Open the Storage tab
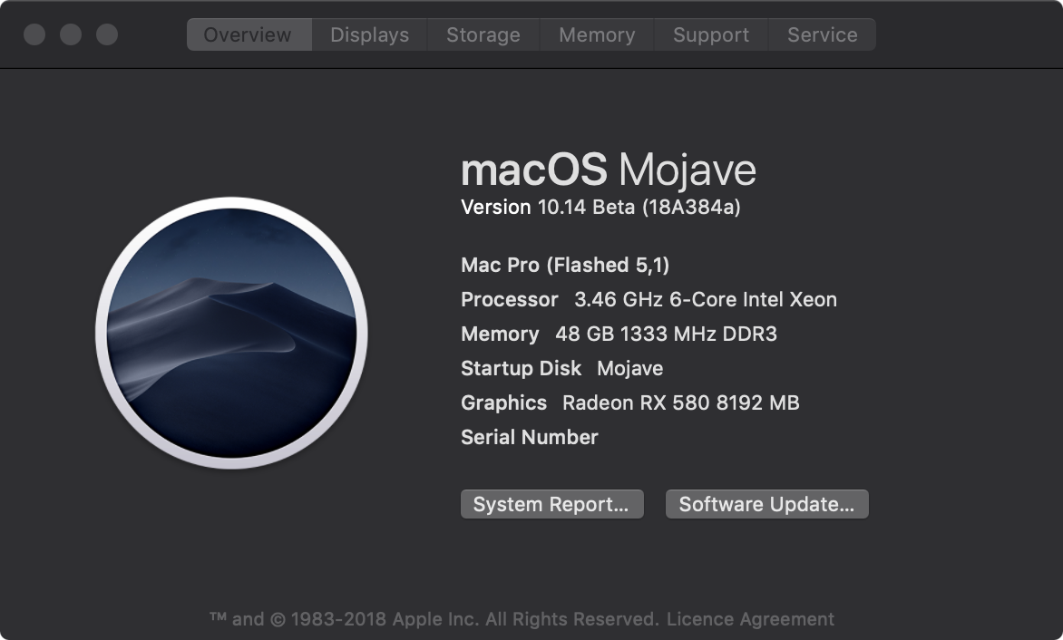This screenshot has width=1063, height=640. coord(483,35)
